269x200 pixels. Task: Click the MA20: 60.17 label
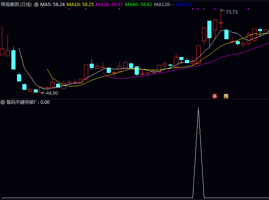[x=109, y=5]
